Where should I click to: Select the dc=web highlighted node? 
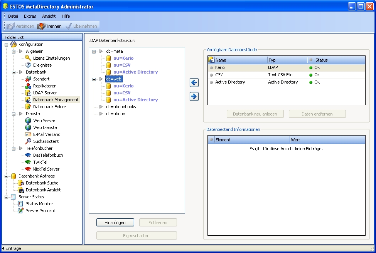114,79
